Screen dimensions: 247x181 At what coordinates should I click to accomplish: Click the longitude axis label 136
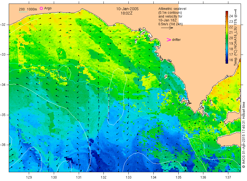tap(203, 177)
